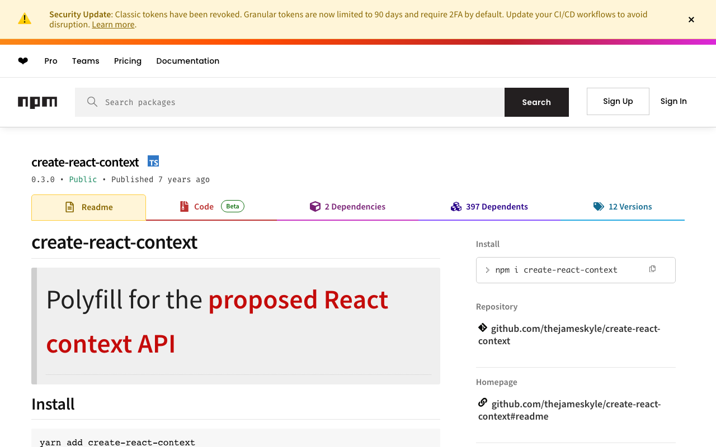This screenshot has width=716, height=447.
Task: Copy the npm install command
Action: pyautogui.click(x=652, y=269)
